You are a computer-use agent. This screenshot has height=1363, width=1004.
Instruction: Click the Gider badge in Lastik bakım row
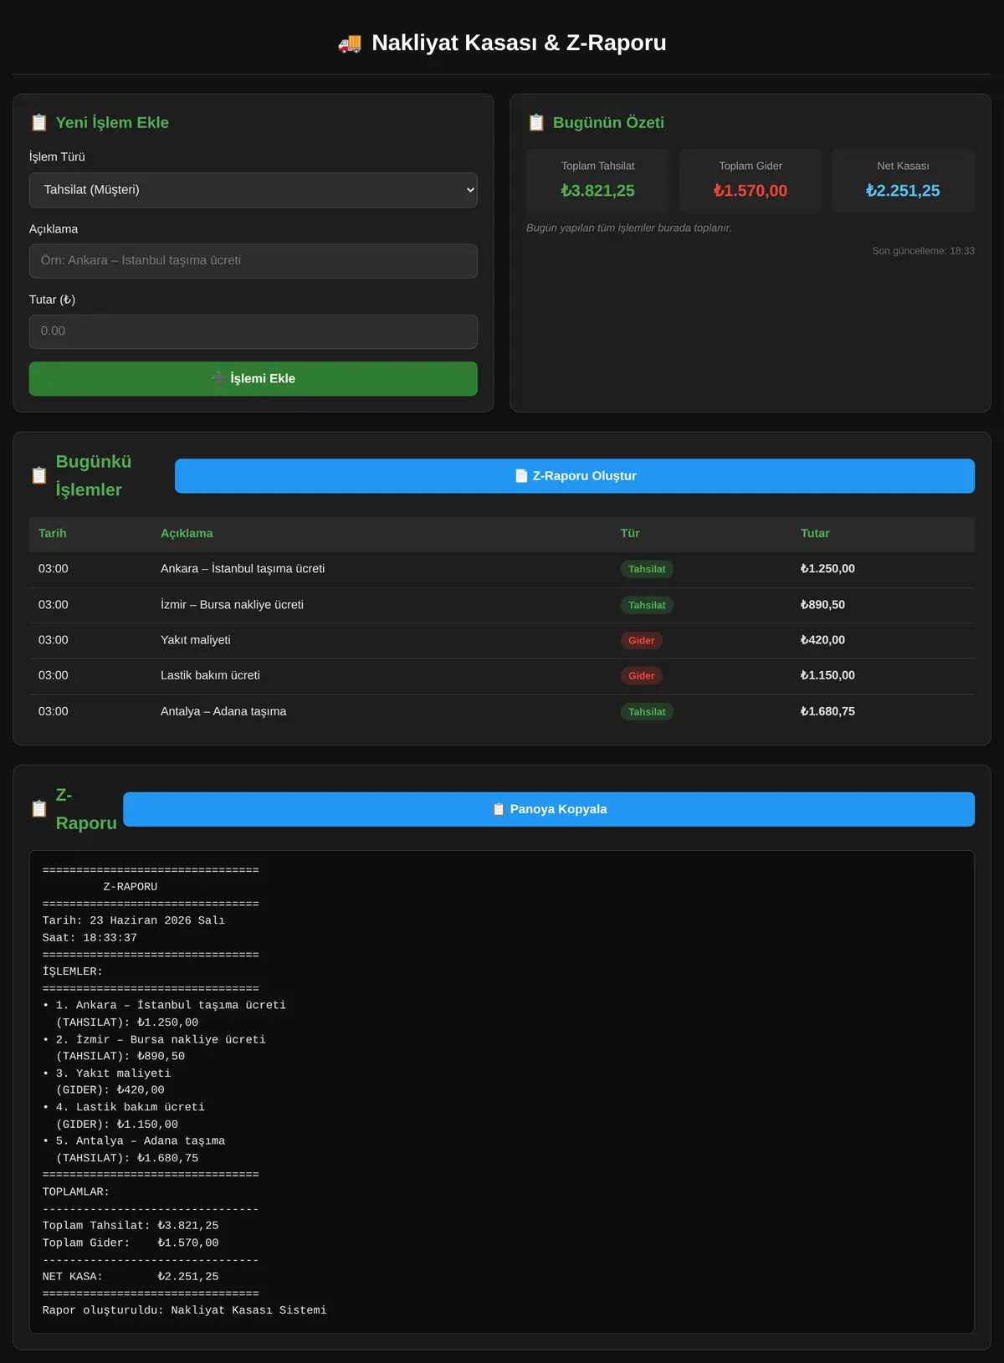[x=642, y=676]
